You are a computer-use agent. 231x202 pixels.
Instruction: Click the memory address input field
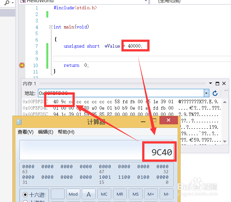coord(121,93)
